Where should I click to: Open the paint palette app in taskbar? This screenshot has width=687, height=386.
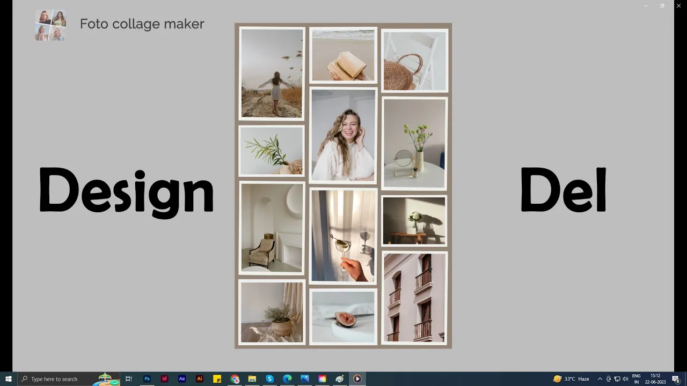(x=340, y=378)
